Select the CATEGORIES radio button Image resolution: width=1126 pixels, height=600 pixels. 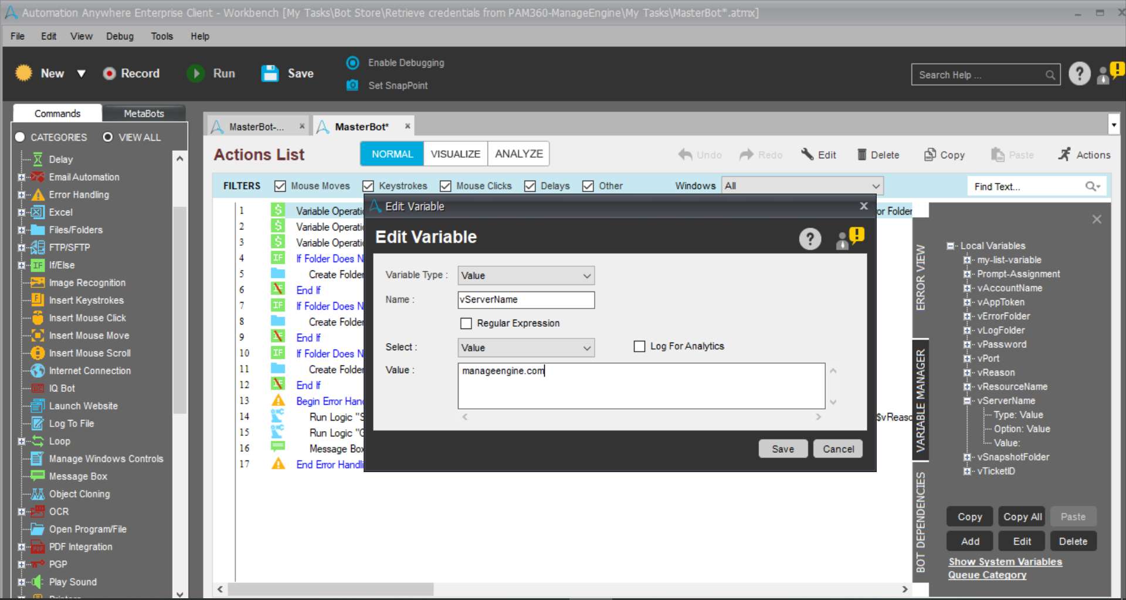coord(20,137)
